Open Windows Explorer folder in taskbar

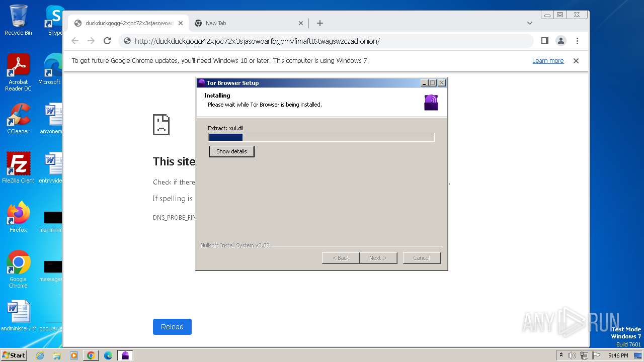point(57,355)
